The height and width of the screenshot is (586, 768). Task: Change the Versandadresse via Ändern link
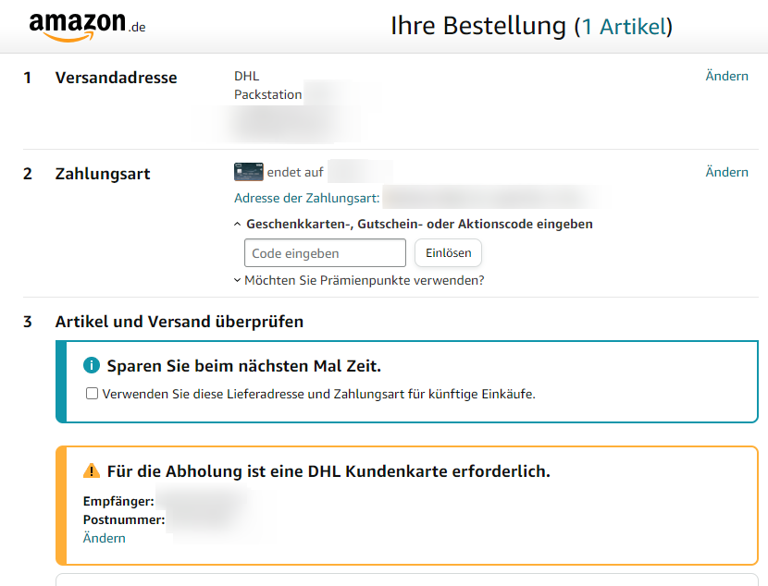click(x=727, y=76)
